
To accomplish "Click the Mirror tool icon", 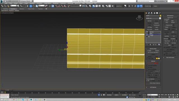I will (83, 6).
